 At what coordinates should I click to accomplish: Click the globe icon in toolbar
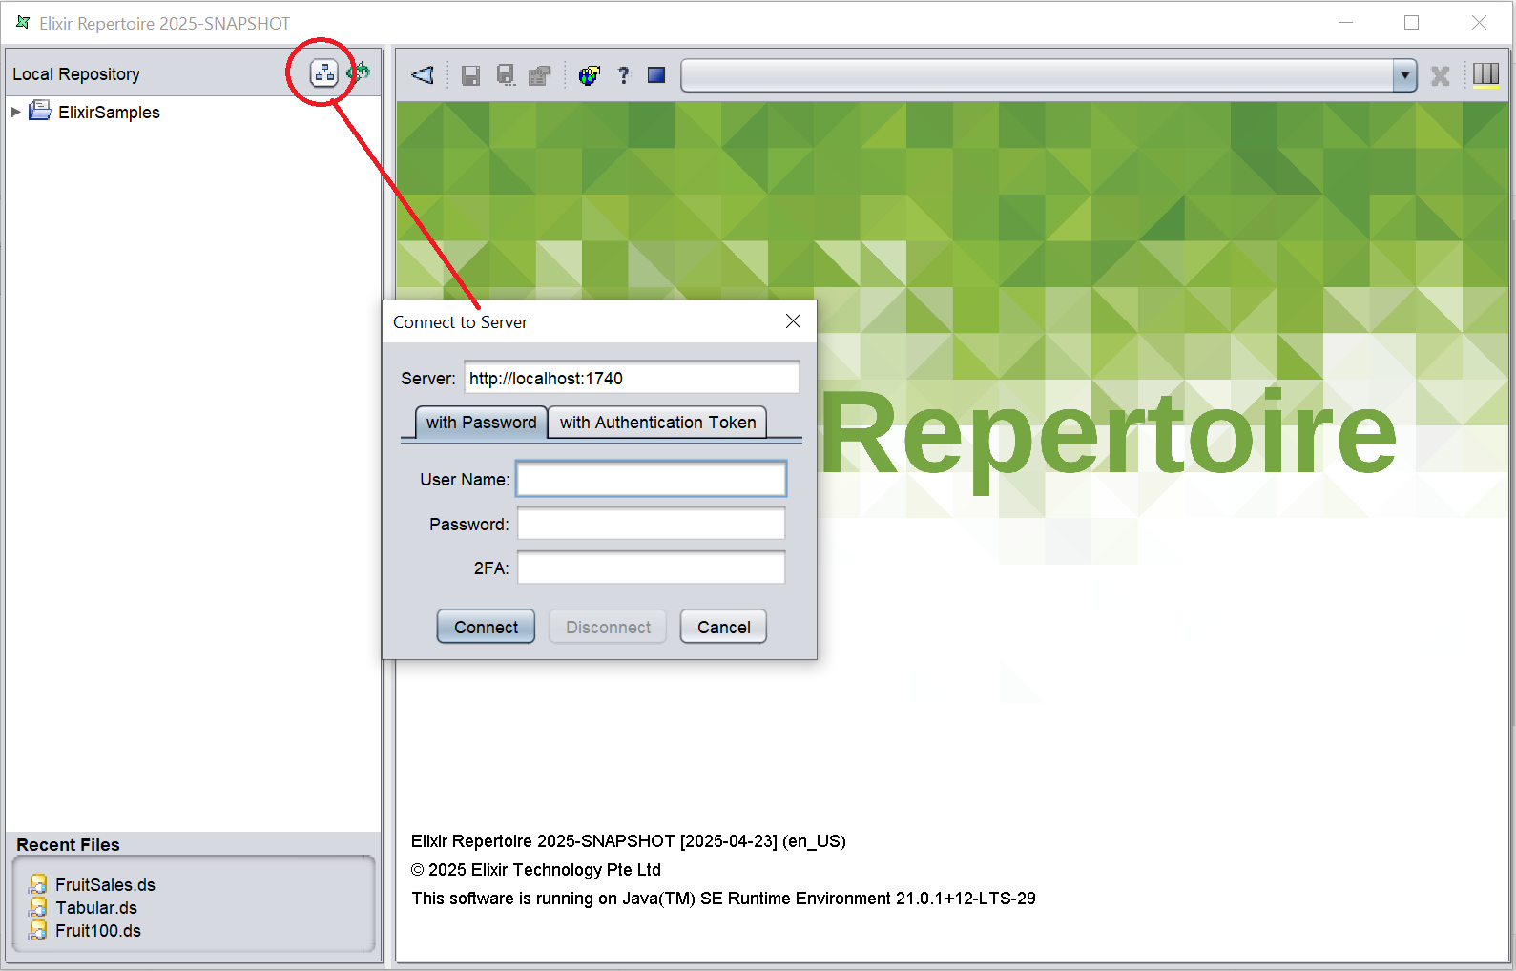[x=590, y=75]
